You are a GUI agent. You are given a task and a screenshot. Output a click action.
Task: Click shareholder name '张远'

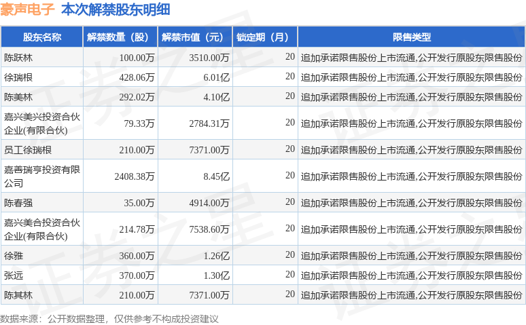click(14, 275)
